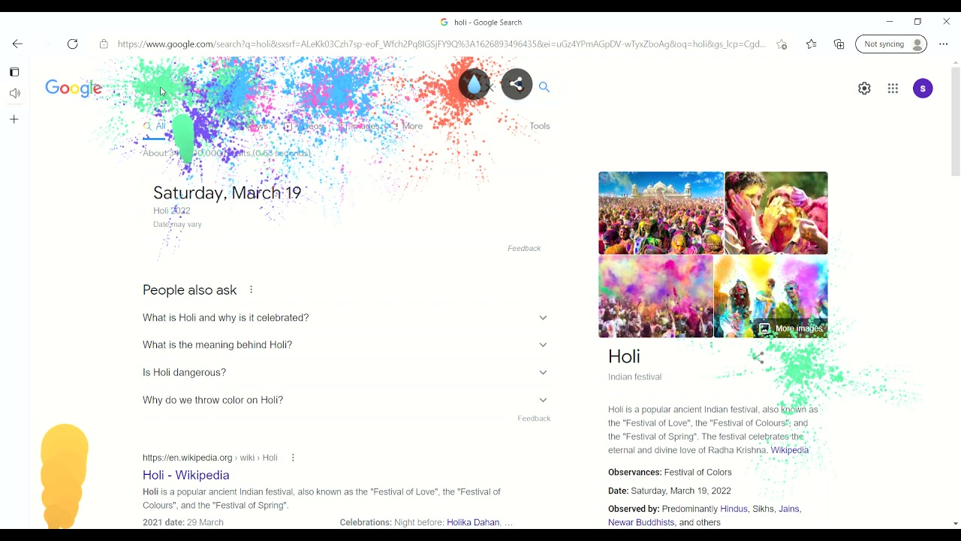
Task: Open the browser Settings and more menu
Action: [x=944, y=44]
